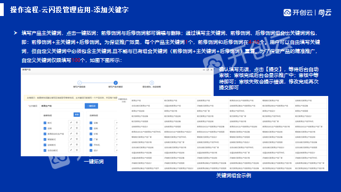Delete the 定制板式 prefix entry
The height and width of the screenshot is (192, 341).
point(77,145)
